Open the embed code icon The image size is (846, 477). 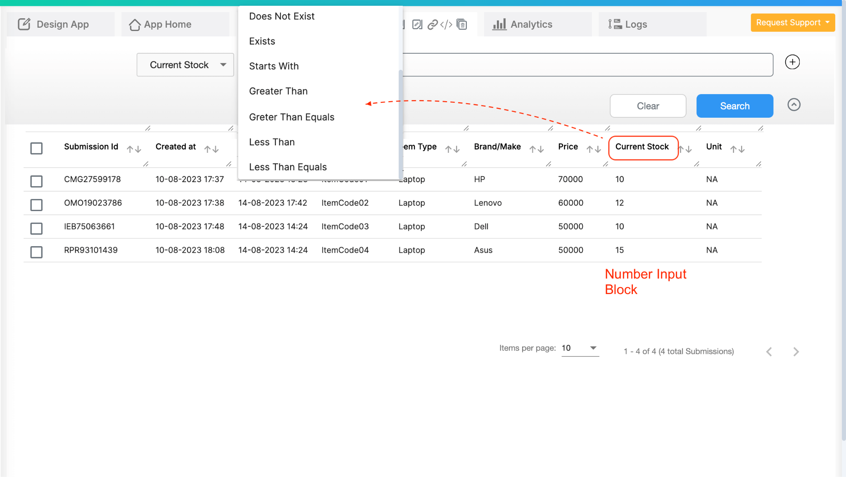tap(446, 25)
